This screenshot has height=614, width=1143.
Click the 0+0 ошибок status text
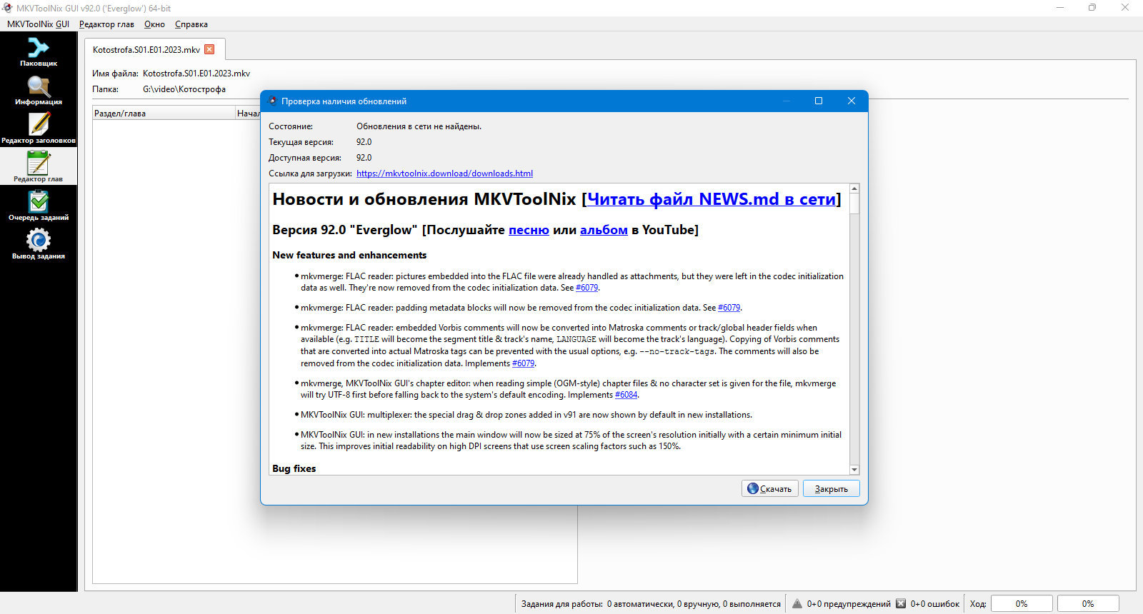tap(934, 604)
